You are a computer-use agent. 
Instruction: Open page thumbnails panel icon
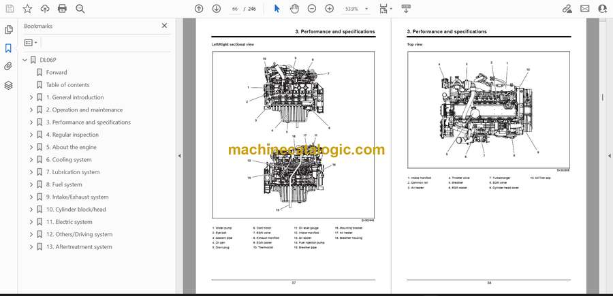pyautogui.click(x=9, y=30)
